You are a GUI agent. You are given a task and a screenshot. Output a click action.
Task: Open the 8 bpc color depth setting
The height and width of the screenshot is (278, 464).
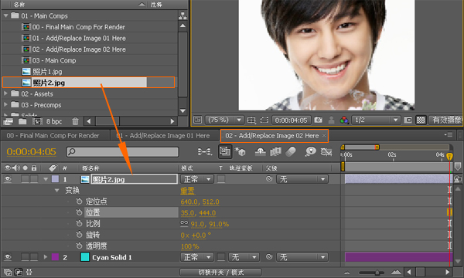click(x=54, y=121)
